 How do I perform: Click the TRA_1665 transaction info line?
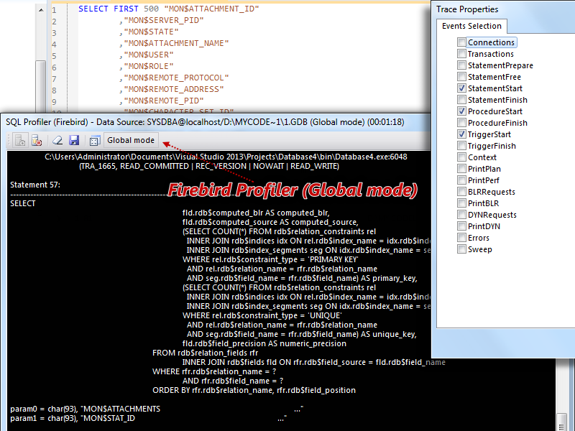(x=209, y=167)
